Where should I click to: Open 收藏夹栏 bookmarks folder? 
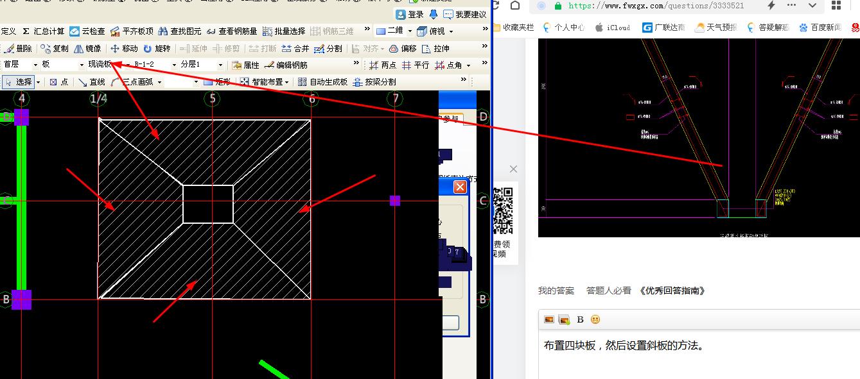tap(513, 28)
